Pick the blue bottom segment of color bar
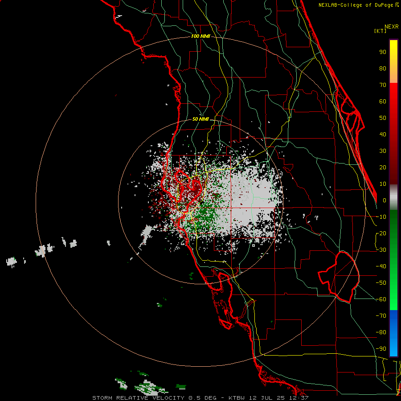The image size is (401, 401). click(x=393, y=333)
